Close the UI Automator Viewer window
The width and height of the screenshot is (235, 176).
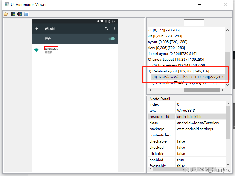click(226, 4)
